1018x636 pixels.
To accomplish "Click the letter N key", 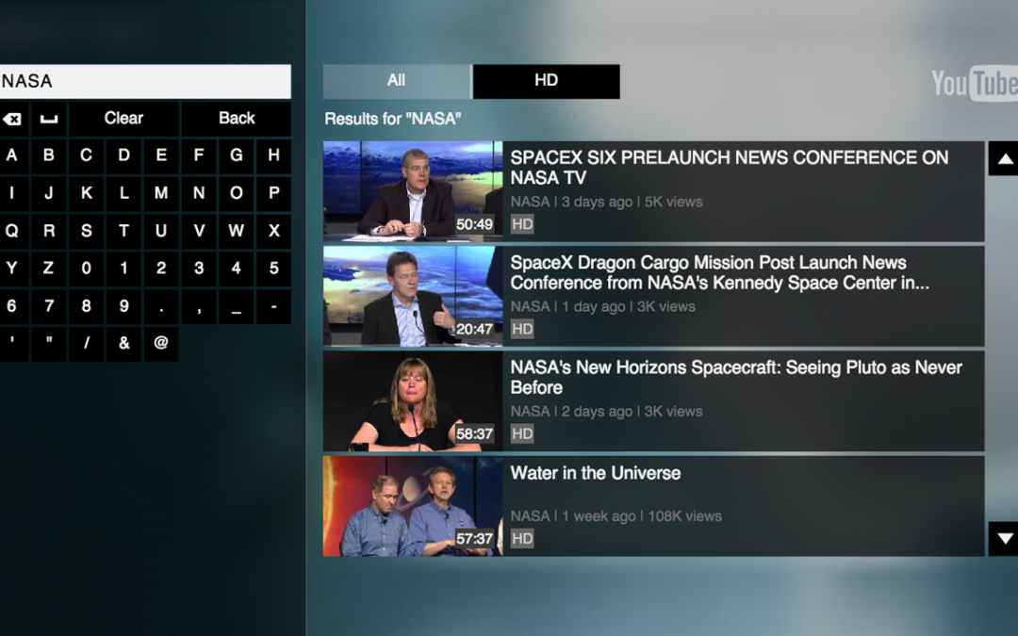I will pyautogui.click(x=199, y=193).
